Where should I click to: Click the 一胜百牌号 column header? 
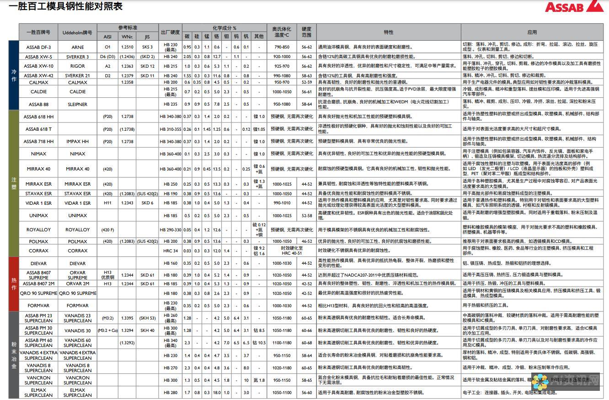pos(38,32)
